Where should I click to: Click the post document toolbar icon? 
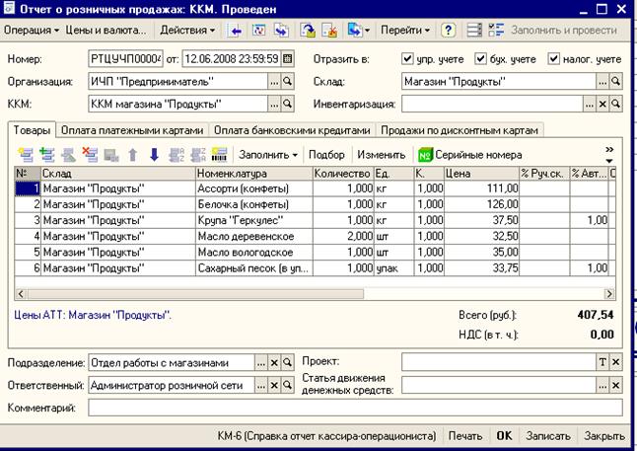click(x=308, y=31)
